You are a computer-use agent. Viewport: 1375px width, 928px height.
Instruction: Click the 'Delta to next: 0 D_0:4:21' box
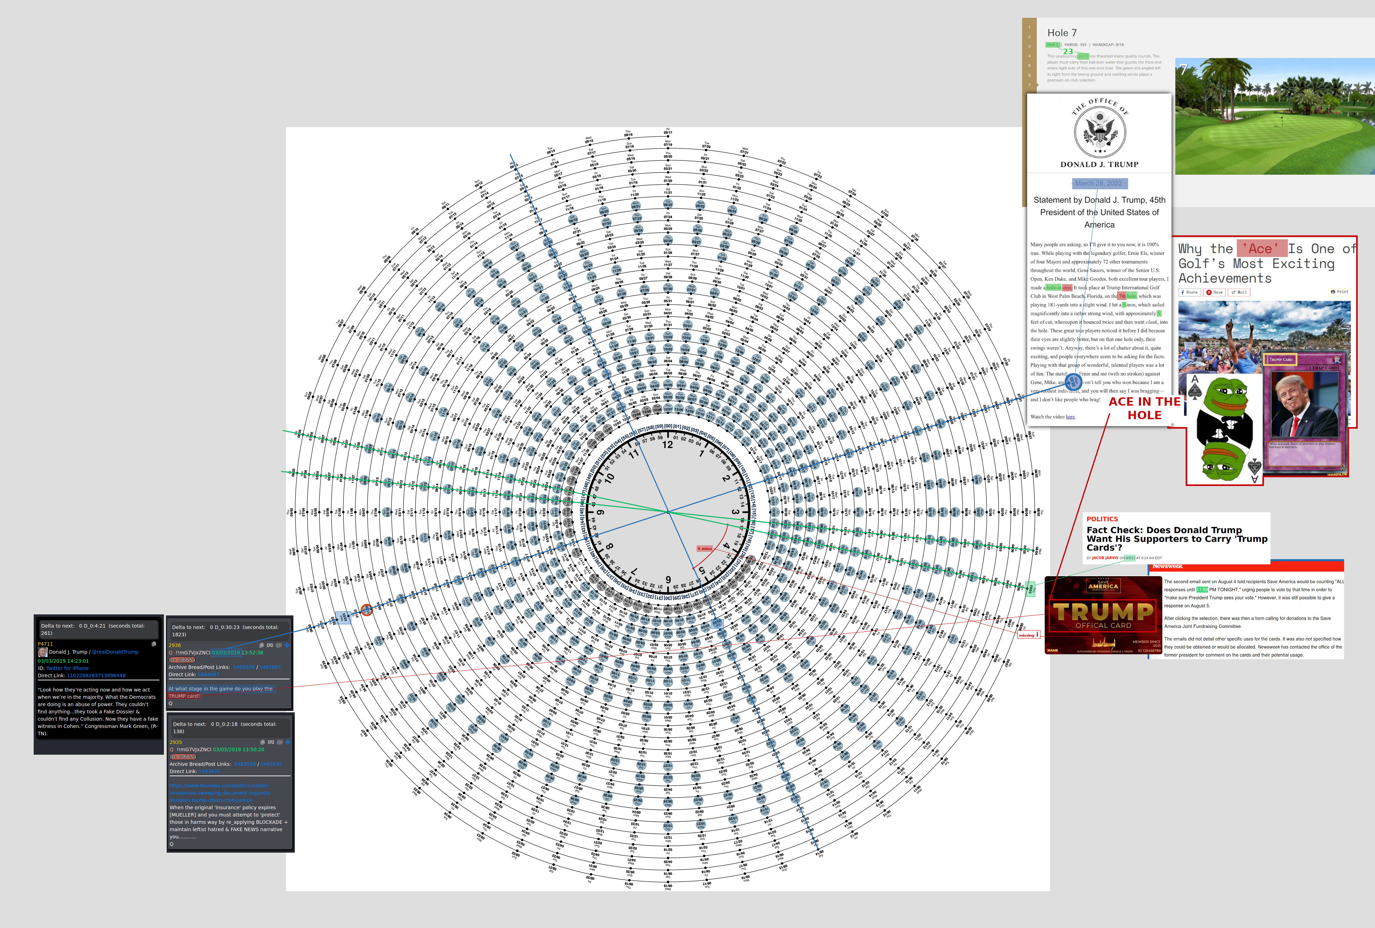[99, 629]
